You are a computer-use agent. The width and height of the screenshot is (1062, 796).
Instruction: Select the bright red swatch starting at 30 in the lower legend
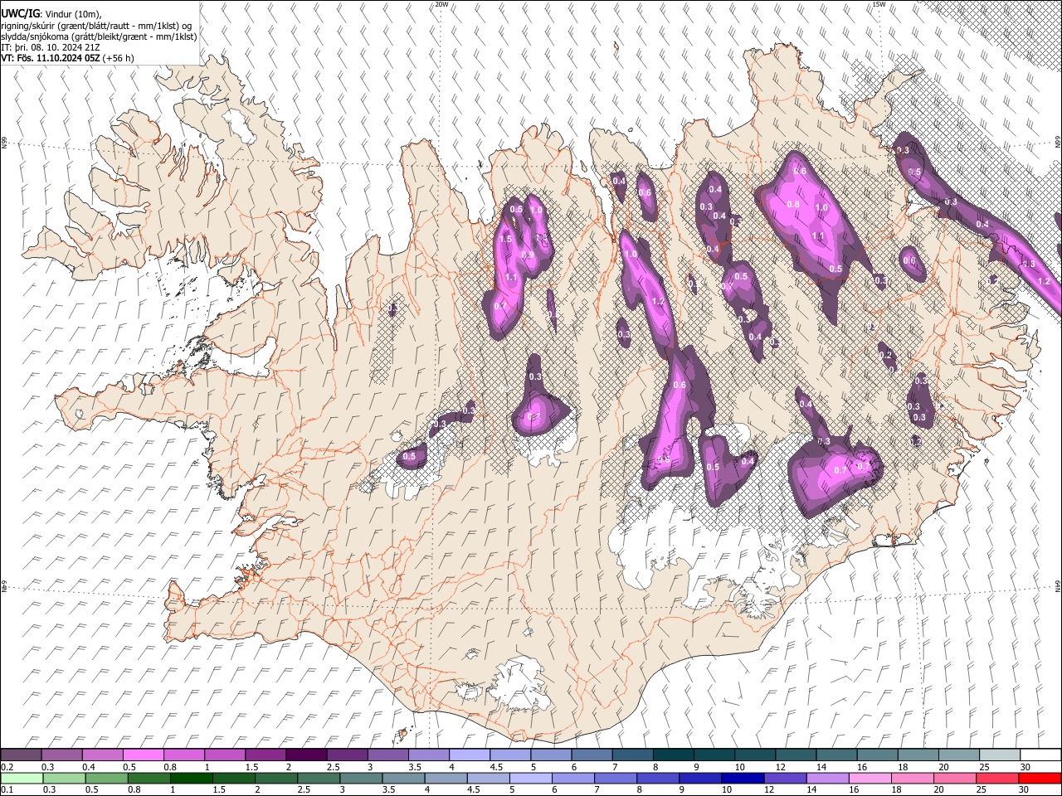tap(1040, 778)
